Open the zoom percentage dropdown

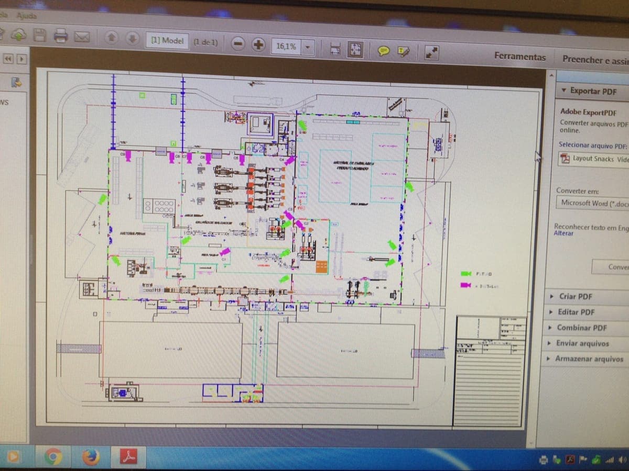pos(308,47)
